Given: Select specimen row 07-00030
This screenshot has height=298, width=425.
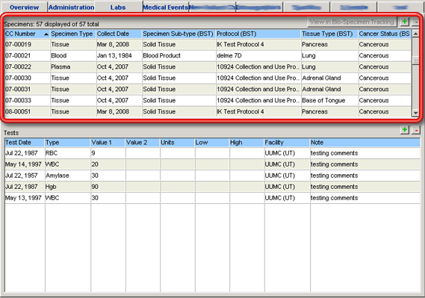Looking at the screenshot, I should pos(208,78).
